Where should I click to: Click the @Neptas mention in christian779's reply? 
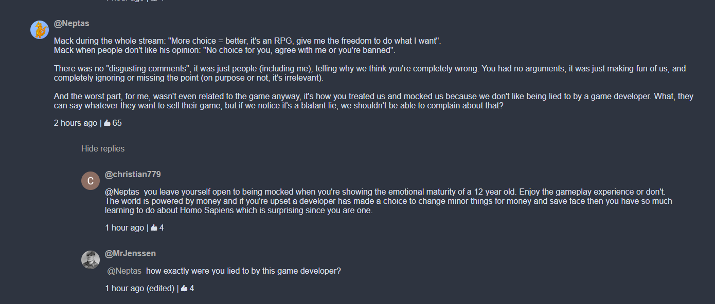[123, 192]
